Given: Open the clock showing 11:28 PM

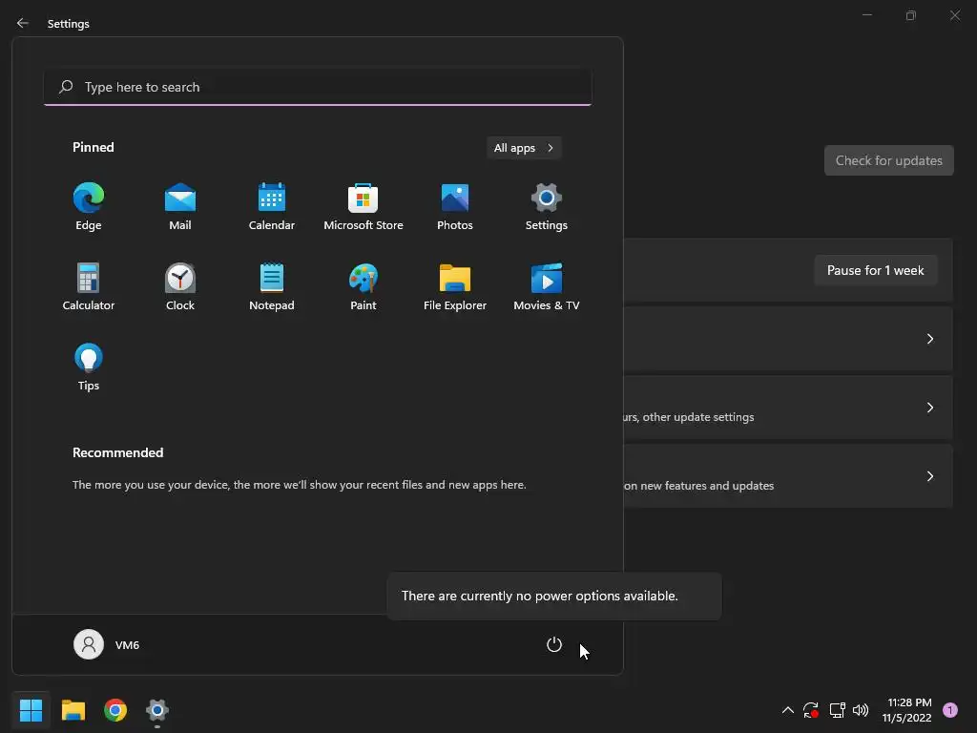Looking at the screenshot, I should click(x=906, y=710).
